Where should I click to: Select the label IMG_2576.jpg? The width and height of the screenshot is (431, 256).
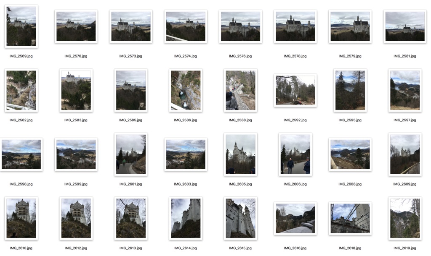[x=240, y=56]
